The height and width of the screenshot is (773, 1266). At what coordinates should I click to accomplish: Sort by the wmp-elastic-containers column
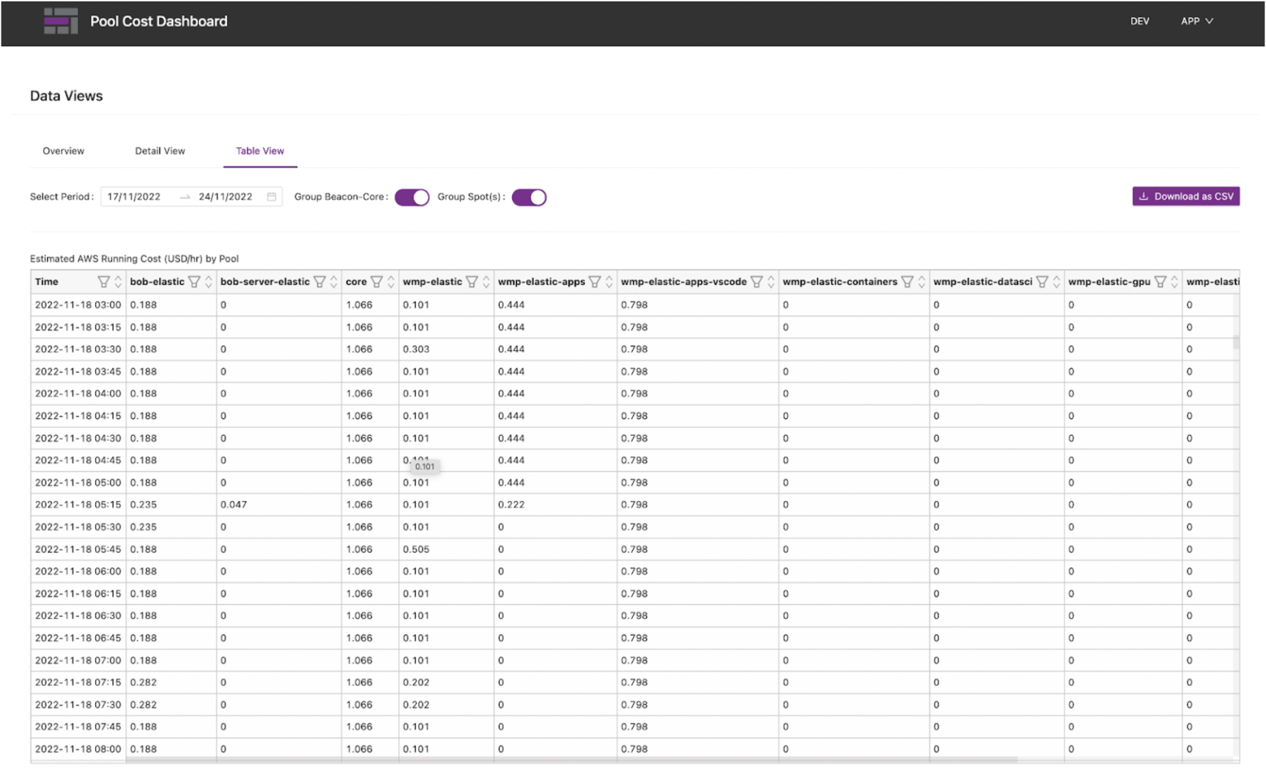922,282
